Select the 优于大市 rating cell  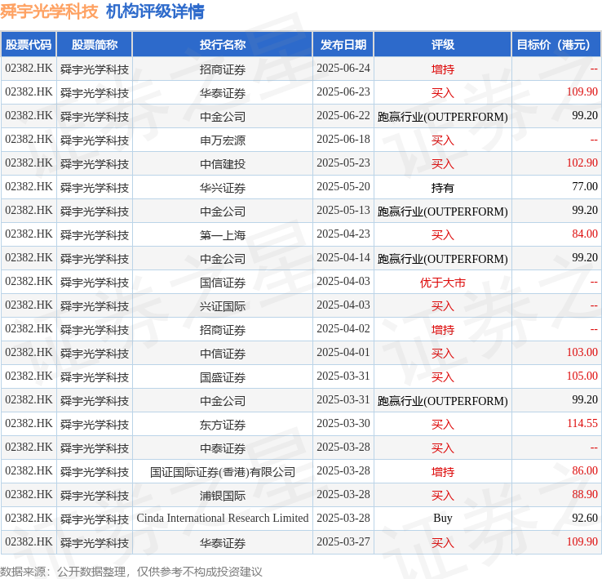pos(443,283)
